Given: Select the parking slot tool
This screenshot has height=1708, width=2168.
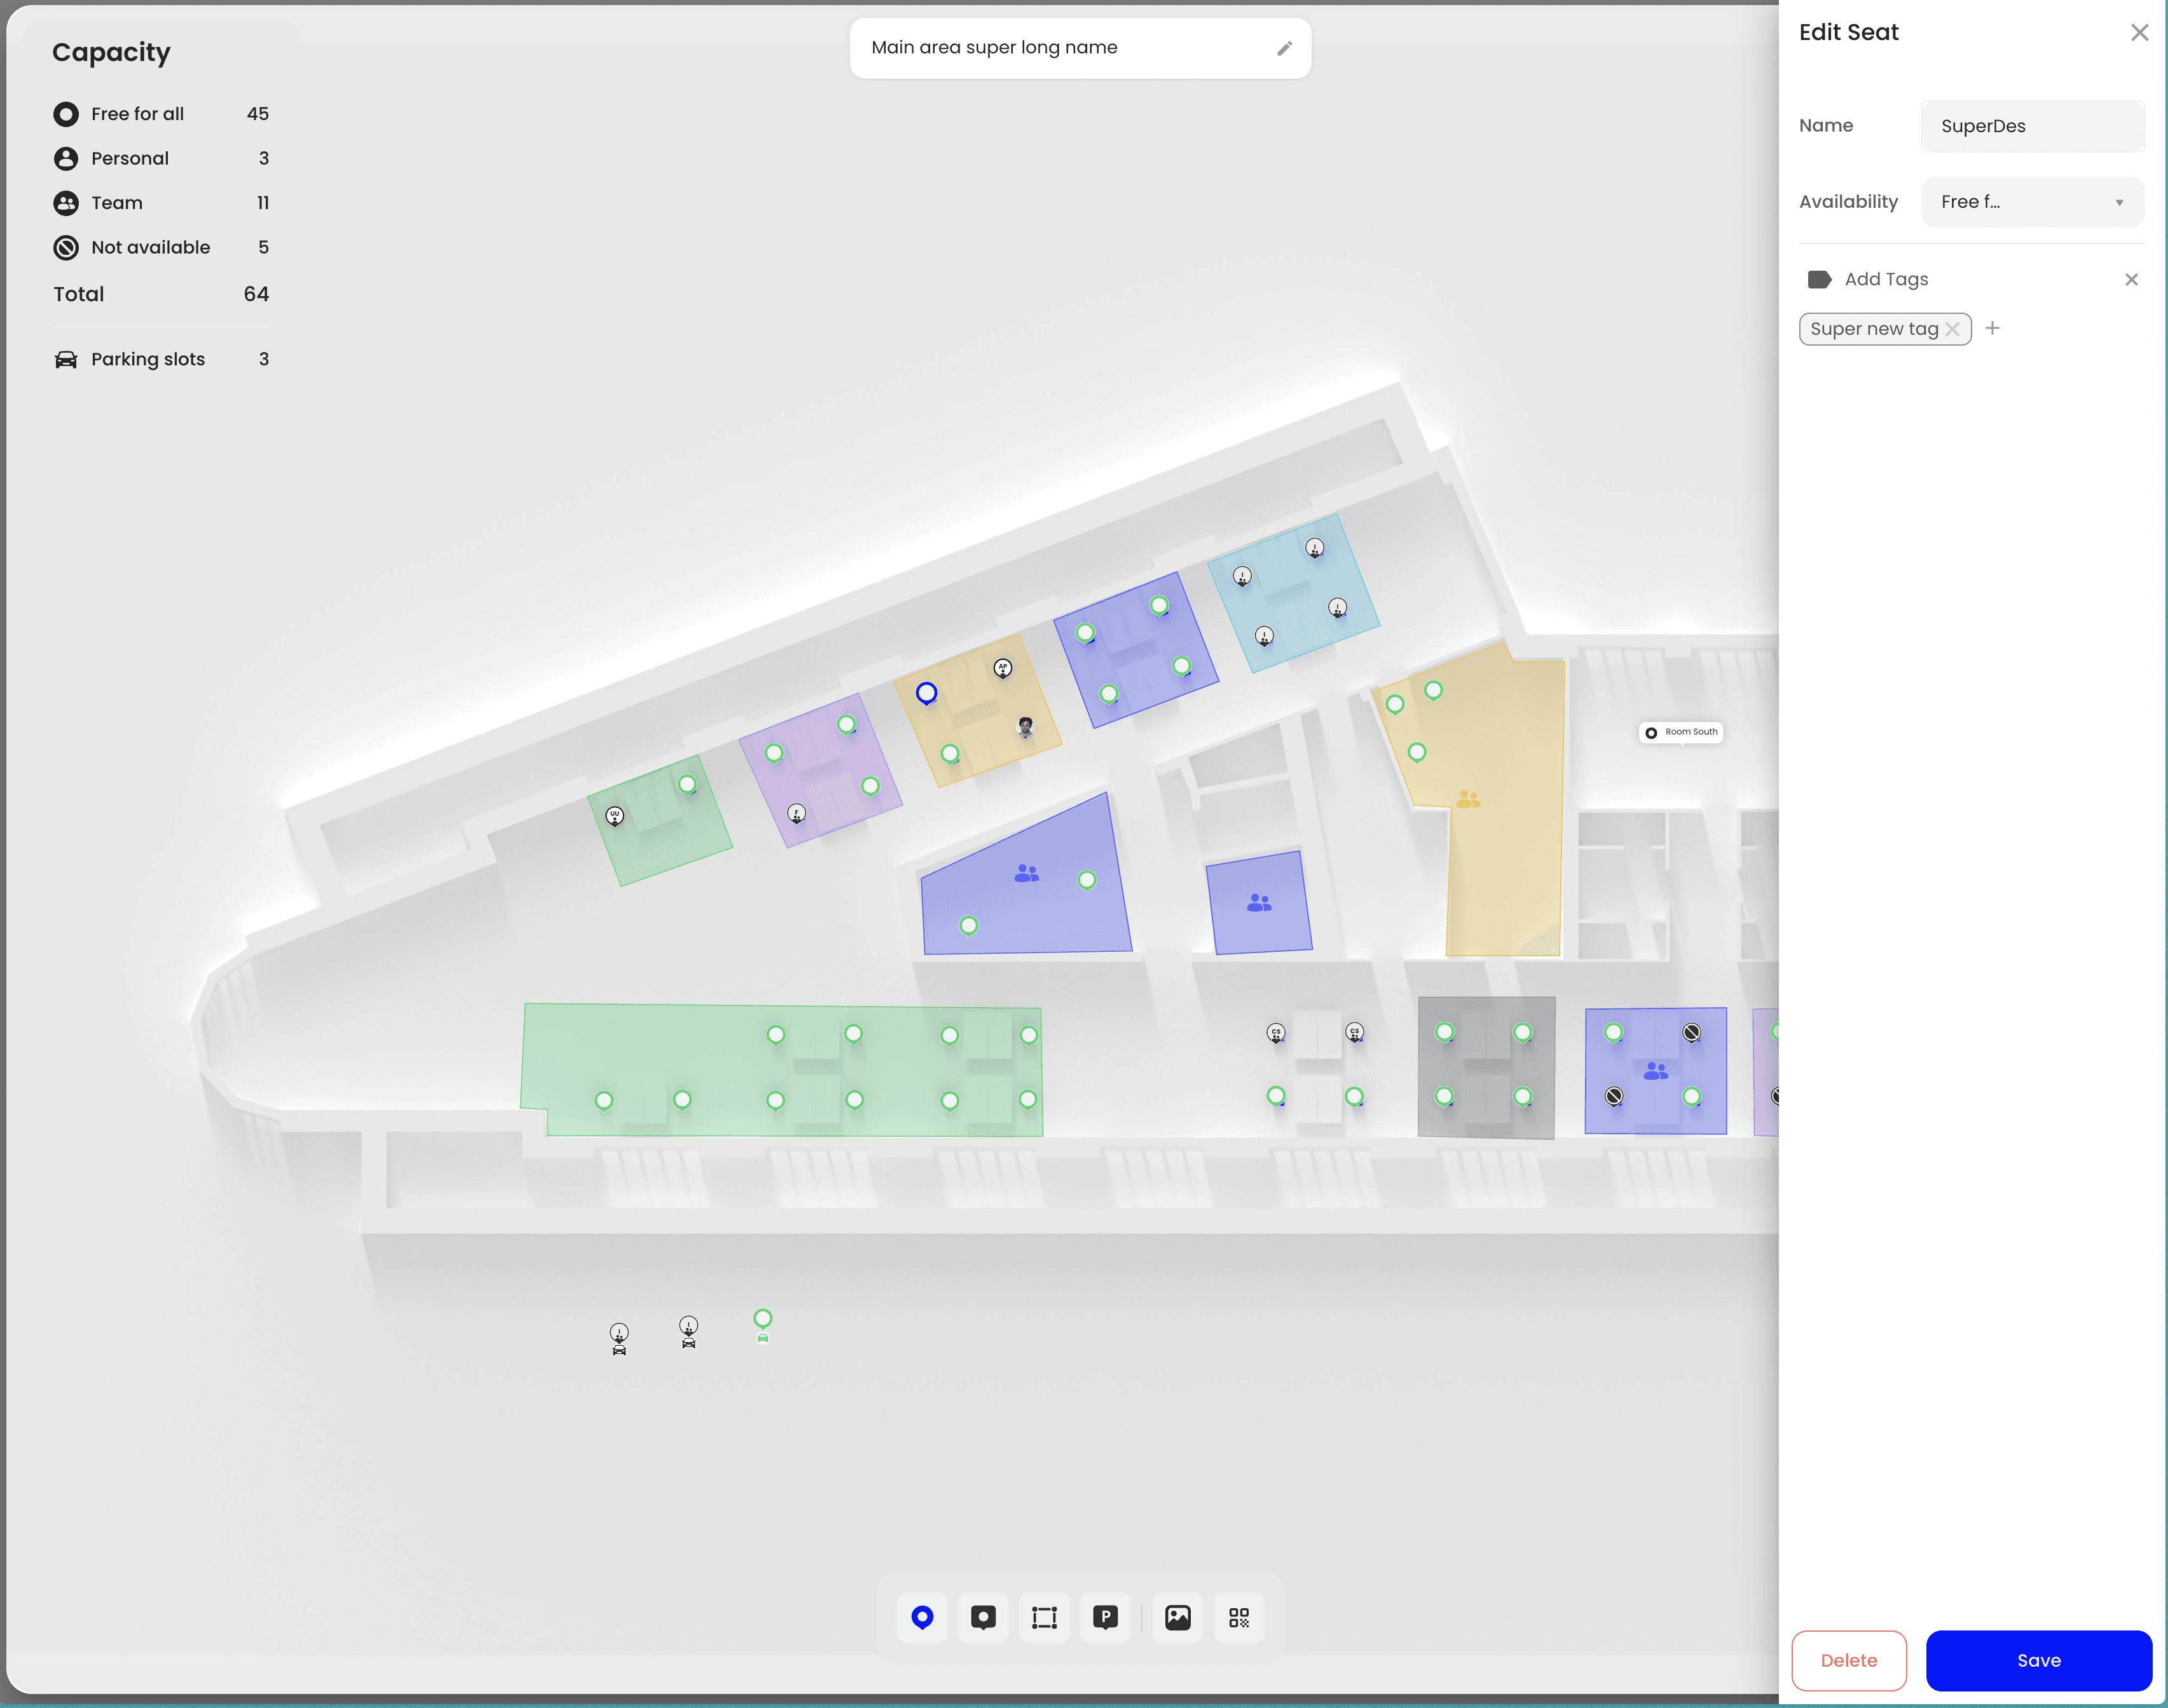Looking at the screenshot, I should (x=1104, y=1617).
